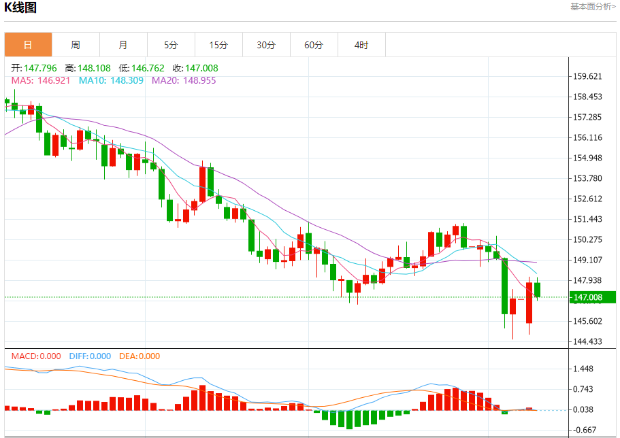Click the last green candlestick on the chart
Screen dimensions: 620x438
(x=537, y=290)
